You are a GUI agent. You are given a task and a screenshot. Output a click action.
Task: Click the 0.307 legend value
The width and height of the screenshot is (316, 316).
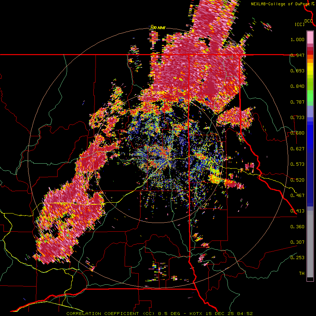click(297, 242)
